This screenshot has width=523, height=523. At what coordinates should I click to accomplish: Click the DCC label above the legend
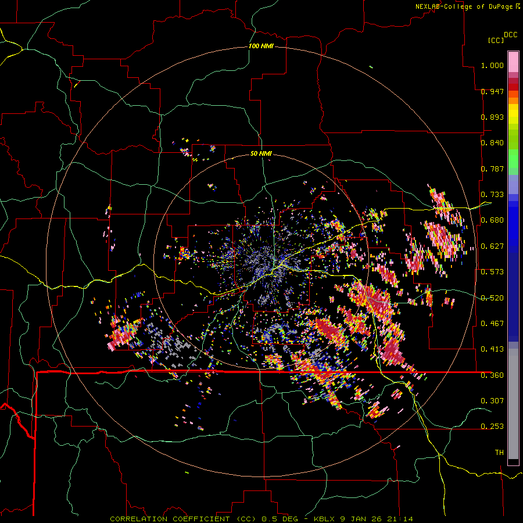pos(510,35)
